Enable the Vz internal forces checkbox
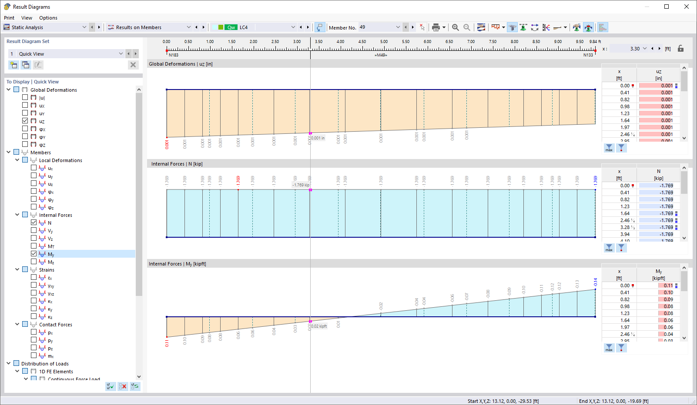This screenshot has height=405, width=697. coord(34,238)
